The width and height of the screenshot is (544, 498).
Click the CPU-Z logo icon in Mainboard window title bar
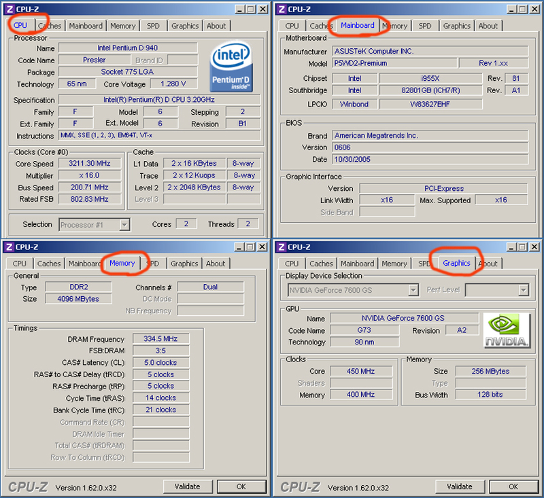pos(282,9)
